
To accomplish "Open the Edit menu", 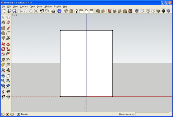I will point(9,6).
